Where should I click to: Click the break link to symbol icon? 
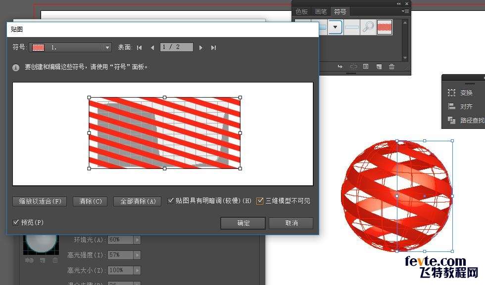click(x=353, y=66)
